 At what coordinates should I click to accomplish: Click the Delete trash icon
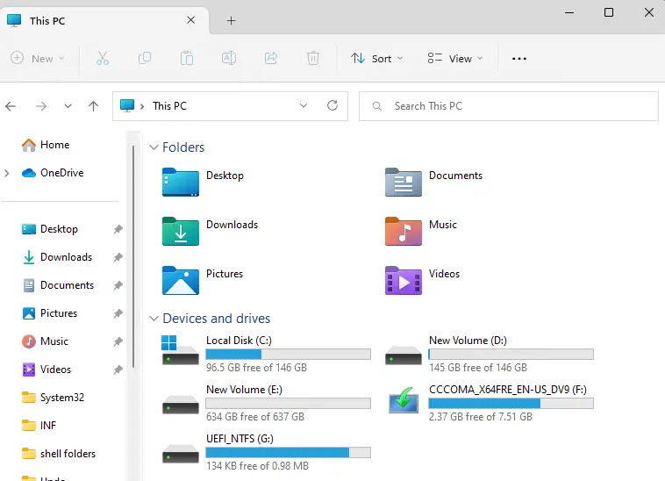click(x=313, y=58)
